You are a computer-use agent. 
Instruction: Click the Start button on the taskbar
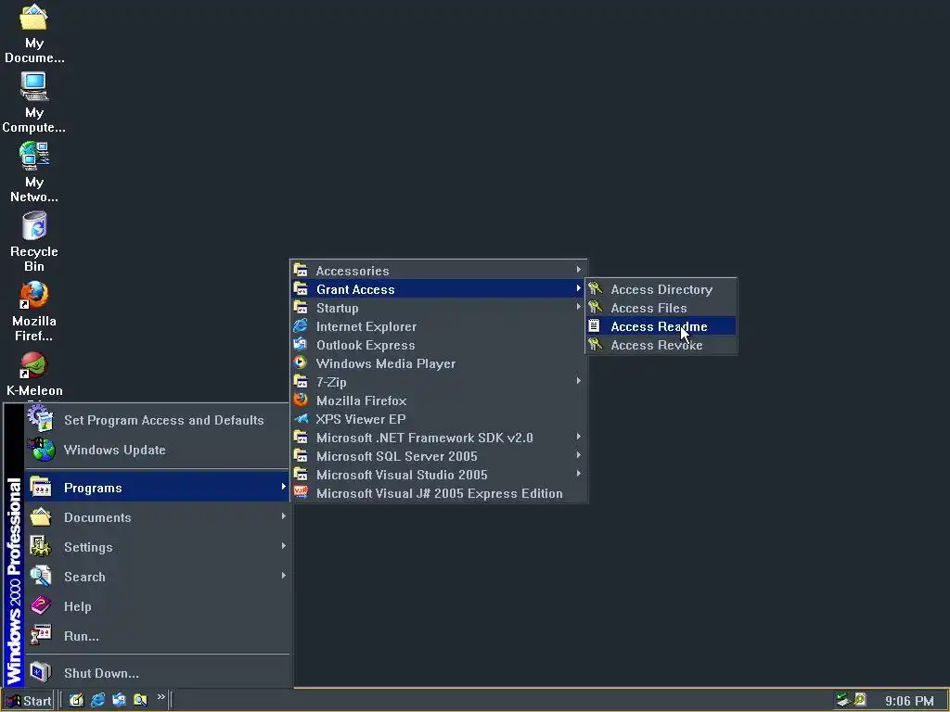tap(29, 701)
